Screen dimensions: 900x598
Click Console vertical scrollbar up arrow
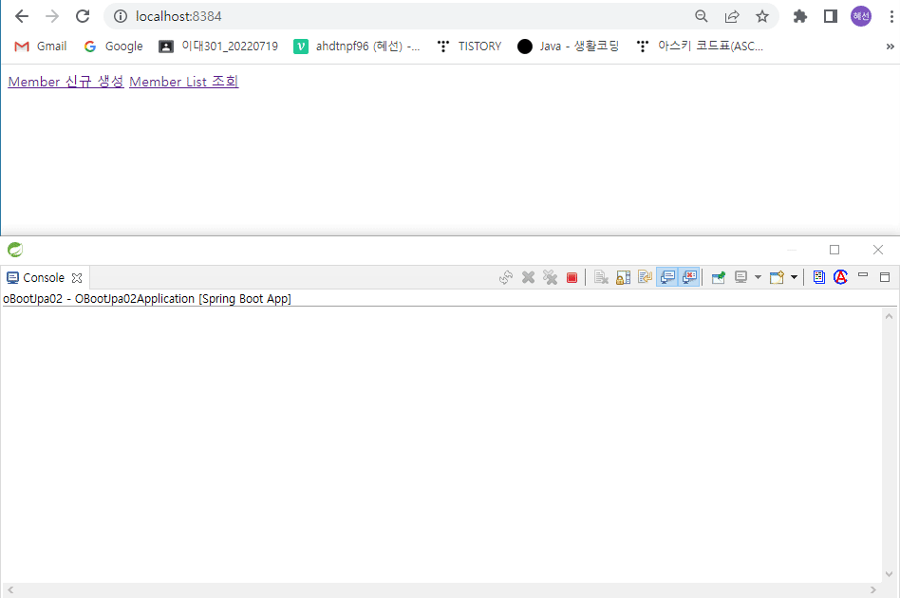coord(890,316)
